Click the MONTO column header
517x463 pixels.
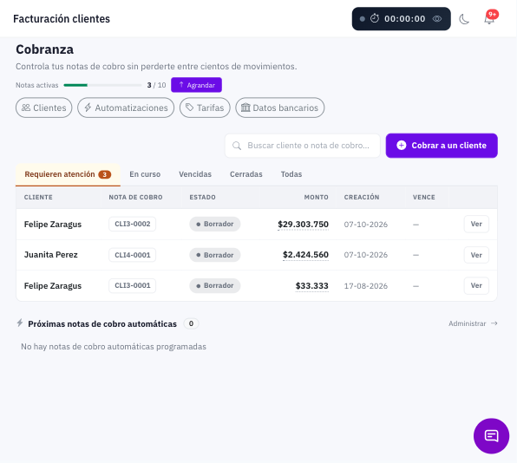coord(316,198)
